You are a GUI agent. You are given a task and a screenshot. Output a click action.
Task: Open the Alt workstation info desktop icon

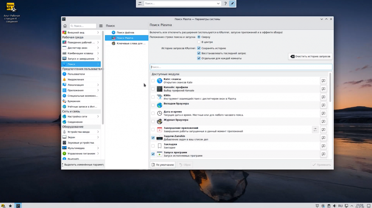click(x=12, y=13)
